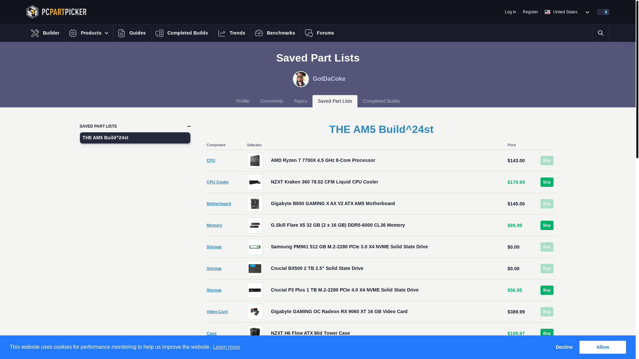
Task: Open the NZXT H6 Flow case thumbnail
Action: tap(255, 331)
